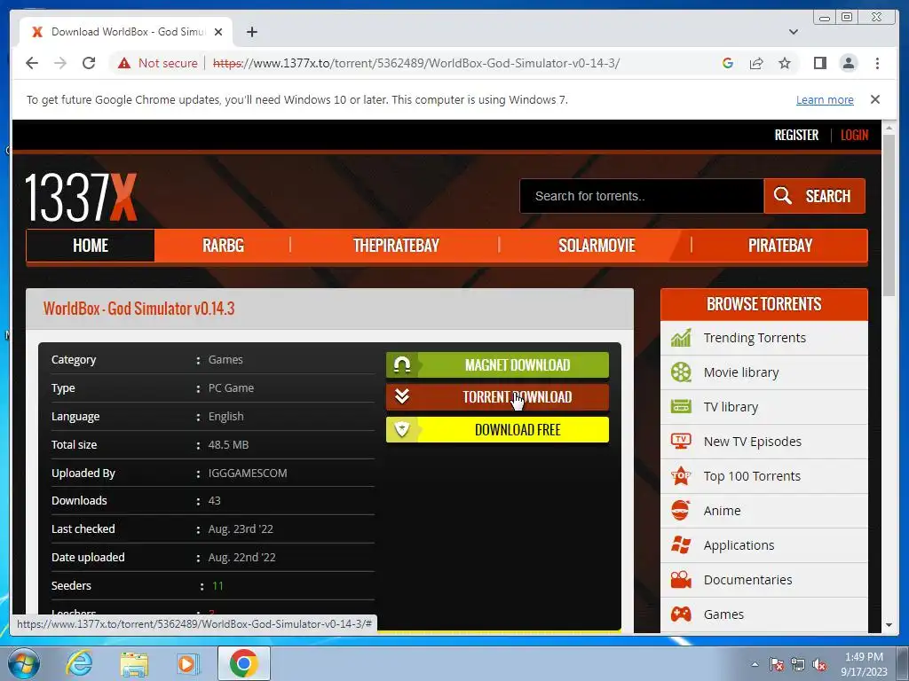Click the Chrome taskbar icon
The height and width of the screenshot is (681, 909).
(243, 663)
